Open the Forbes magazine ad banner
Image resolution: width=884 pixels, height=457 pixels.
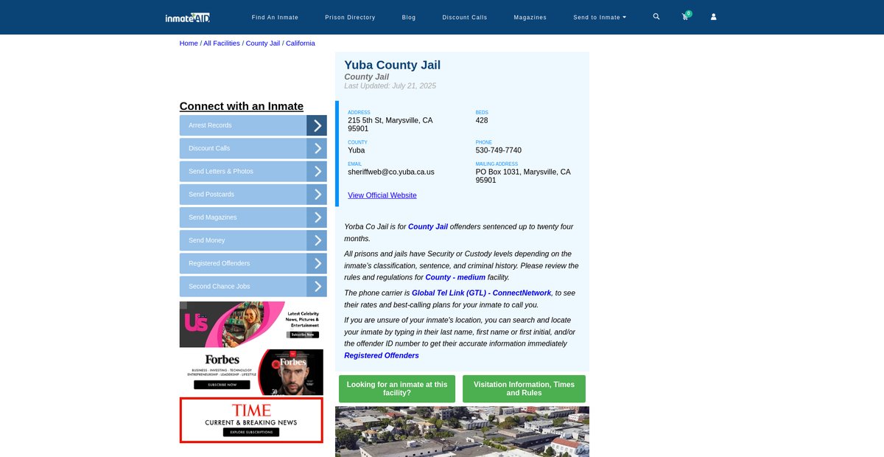[x=251, y=372]
